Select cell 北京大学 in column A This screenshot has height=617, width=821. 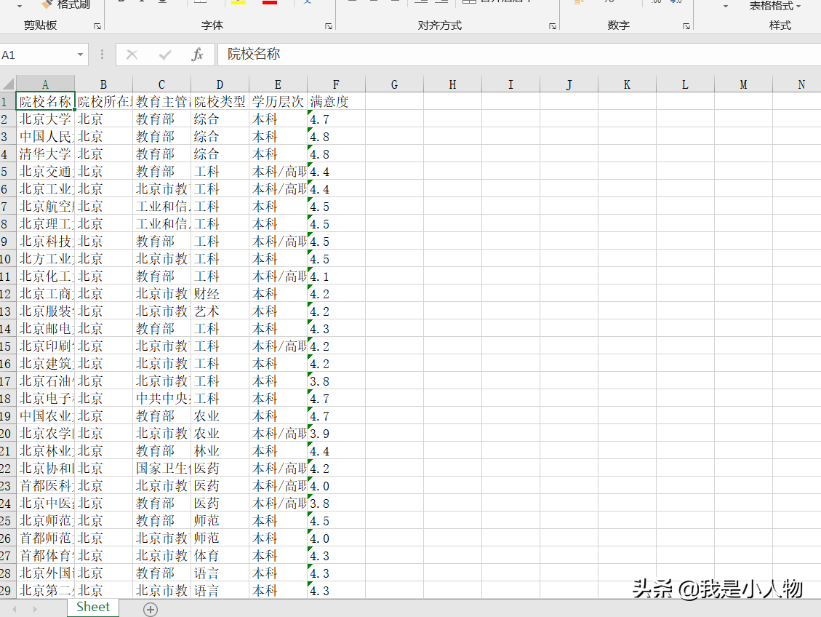[x=45, y=119]
